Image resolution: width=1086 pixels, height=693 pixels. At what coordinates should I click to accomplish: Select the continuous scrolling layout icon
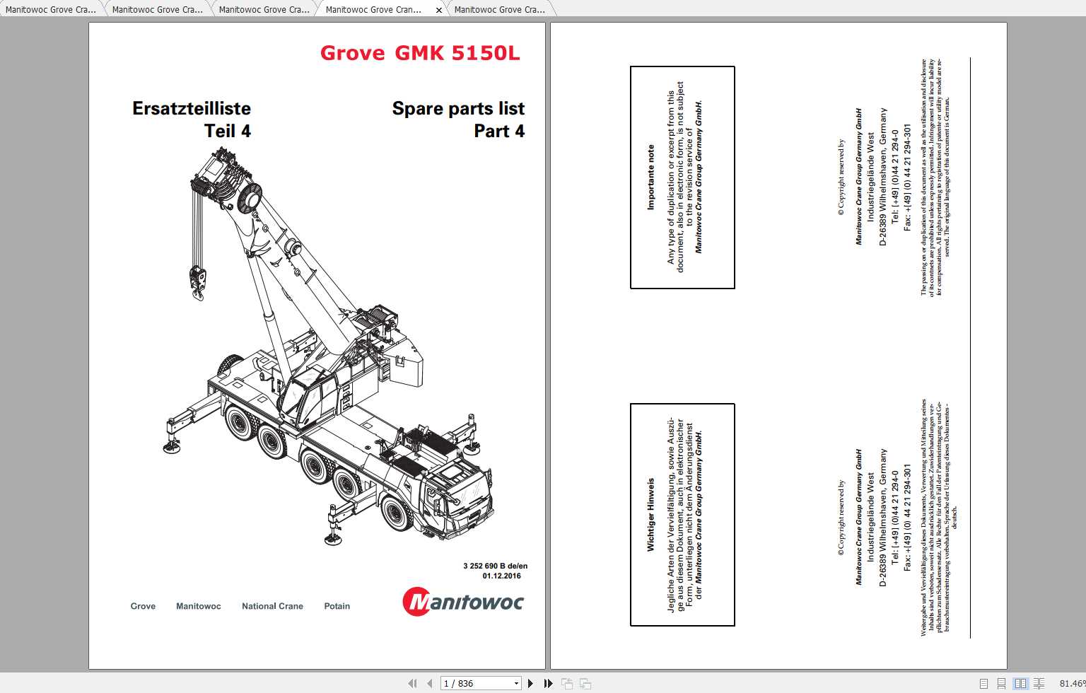[x=1001, y=683]
